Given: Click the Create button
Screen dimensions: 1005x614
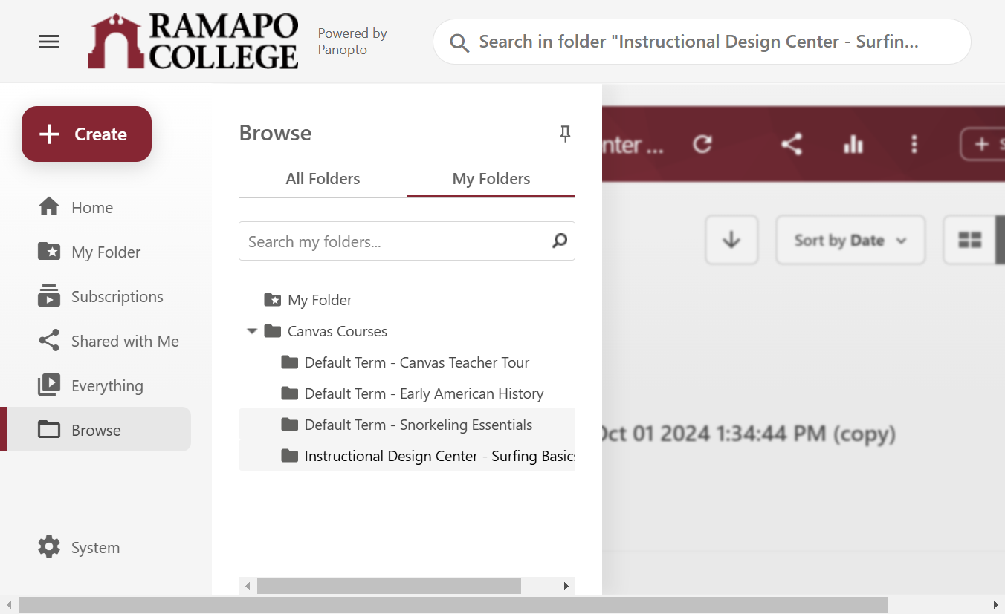Looking at the screenshot, I should point(86,134).
